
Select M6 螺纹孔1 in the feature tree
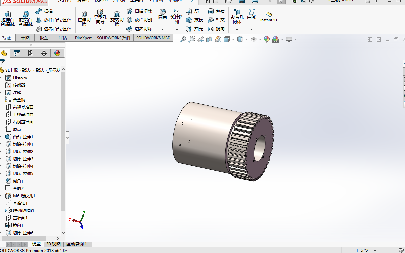pyautogui.click(x=24, y=196)
